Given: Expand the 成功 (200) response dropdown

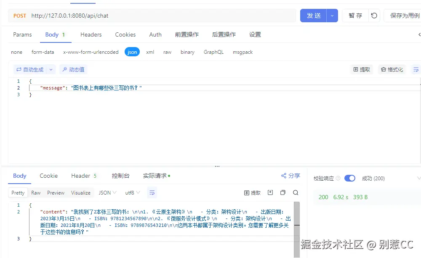Looking at the screenshot, I should (419, 178).
